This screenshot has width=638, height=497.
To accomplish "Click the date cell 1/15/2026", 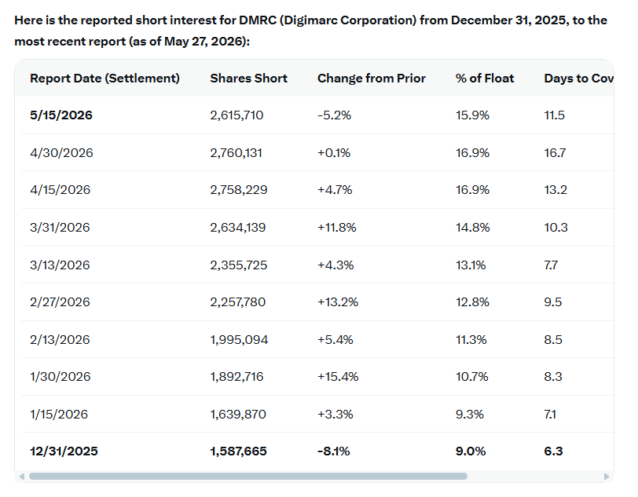I will coord(59,414).
